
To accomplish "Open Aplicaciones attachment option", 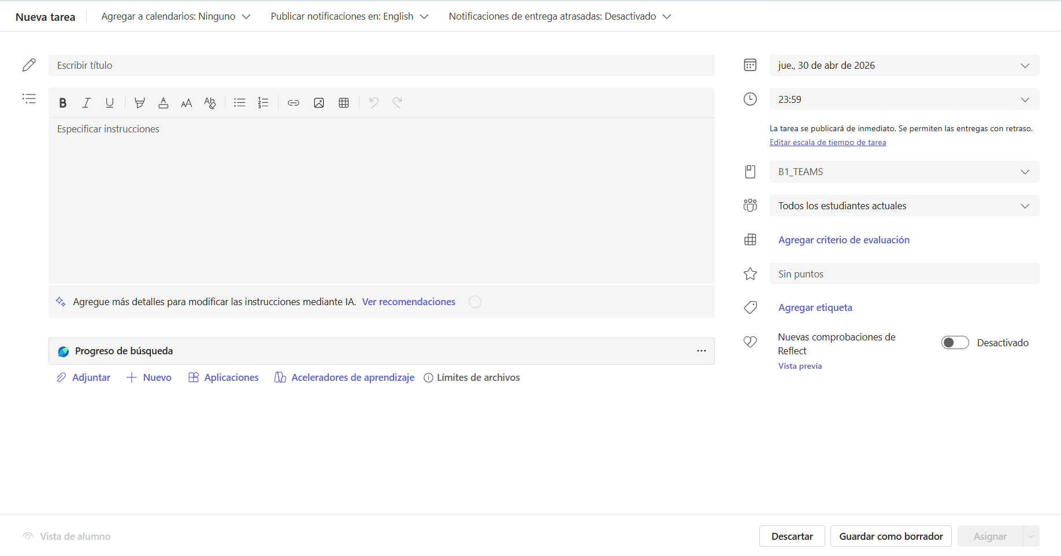I will click(224, 377).
